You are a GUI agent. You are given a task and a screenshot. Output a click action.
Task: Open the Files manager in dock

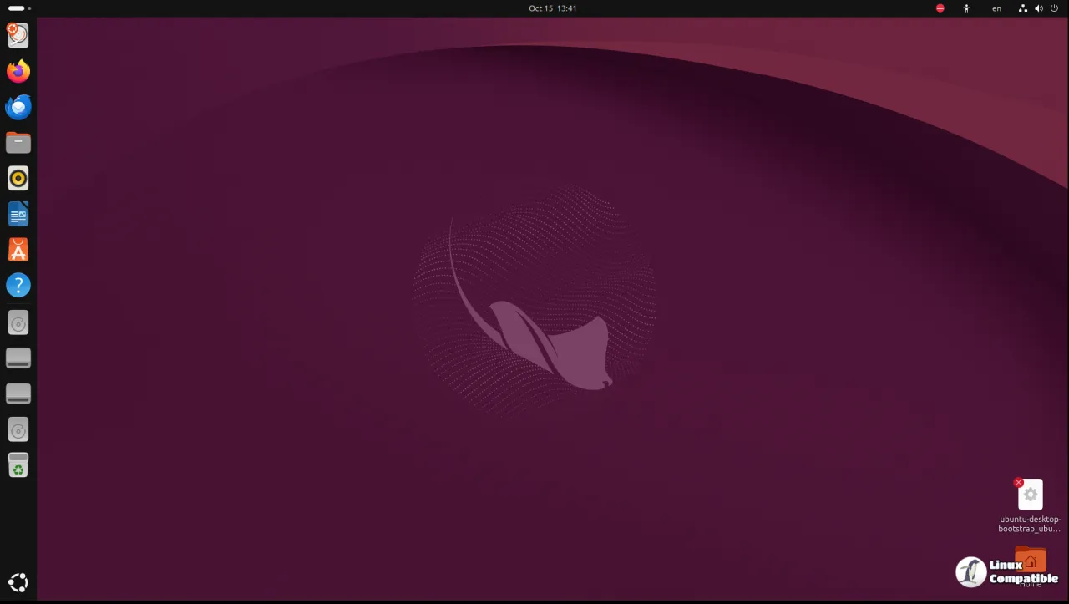pyautogui.click(x=18, y=143)
